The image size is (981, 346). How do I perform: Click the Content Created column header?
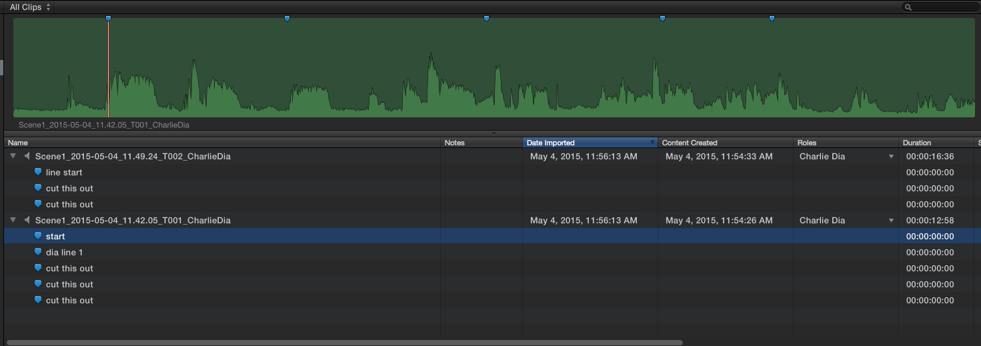tap(724, 143)
